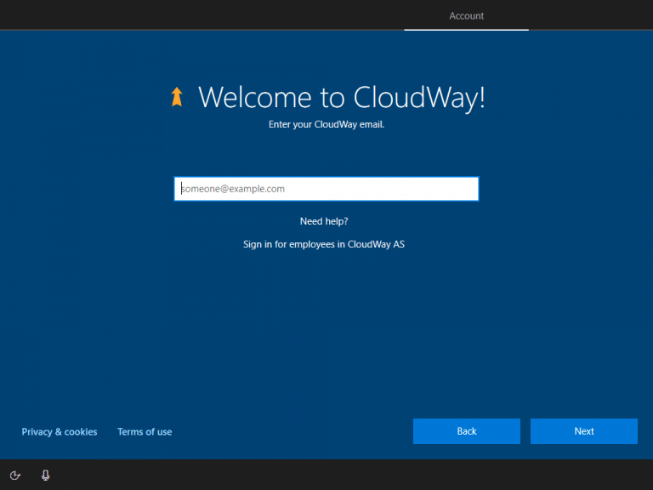Open Privacy & cookies link
The width and height of the screenshot is (653, 490).
click(60, 431)
